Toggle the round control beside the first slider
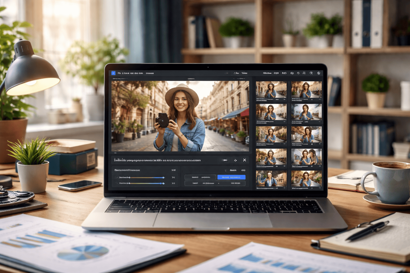 tap(117, 177)
